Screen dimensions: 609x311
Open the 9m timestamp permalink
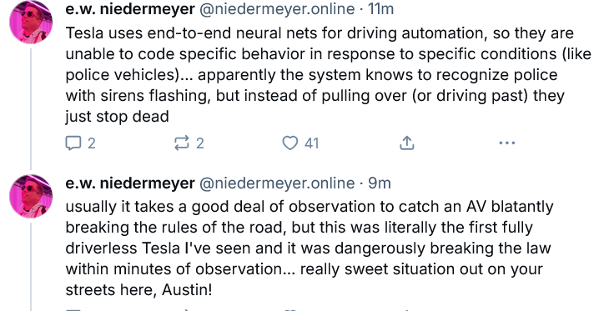380,183
